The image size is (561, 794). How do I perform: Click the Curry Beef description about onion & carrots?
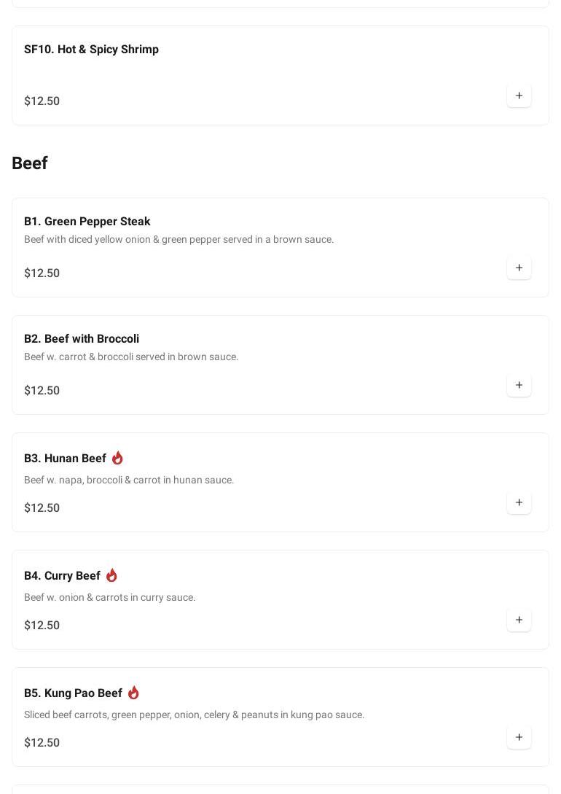coord(110,598)
